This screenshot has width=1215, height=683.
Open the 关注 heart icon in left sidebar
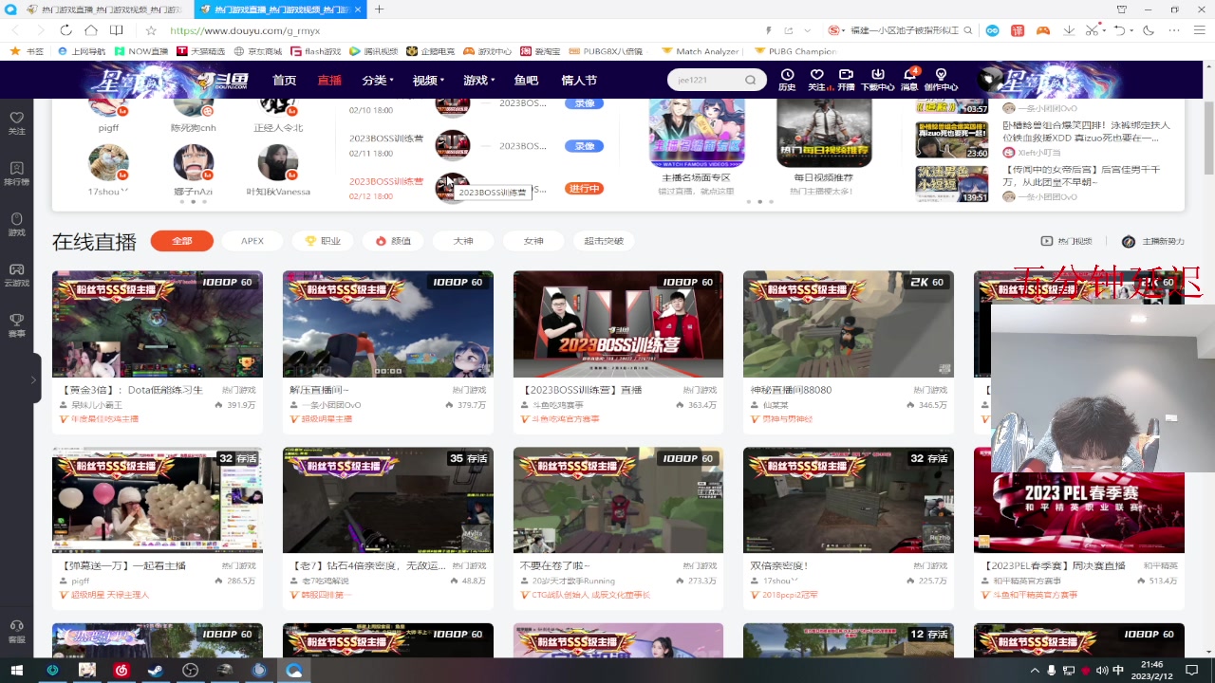click(x=16, y=122)
